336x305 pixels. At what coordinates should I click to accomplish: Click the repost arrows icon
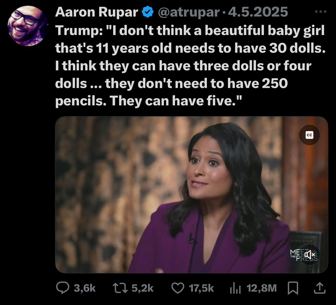121,288
